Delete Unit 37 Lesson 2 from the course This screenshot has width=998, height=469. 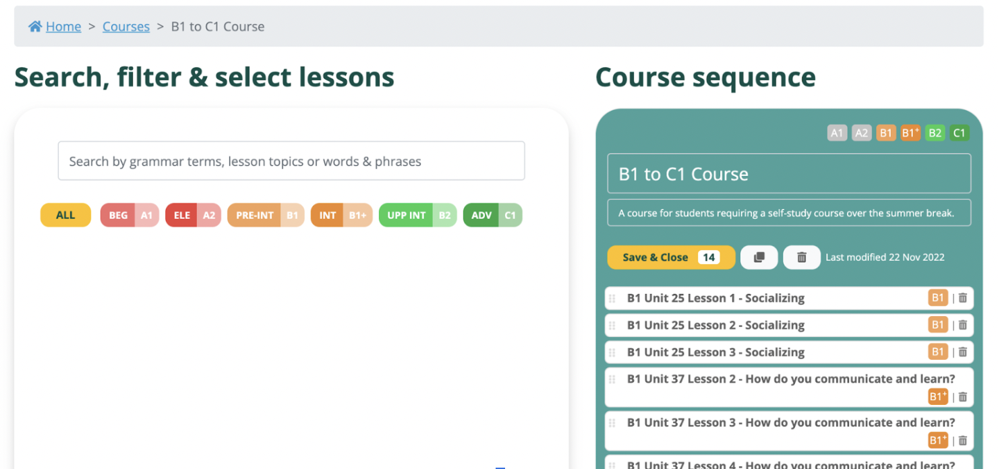click(963, 397)
